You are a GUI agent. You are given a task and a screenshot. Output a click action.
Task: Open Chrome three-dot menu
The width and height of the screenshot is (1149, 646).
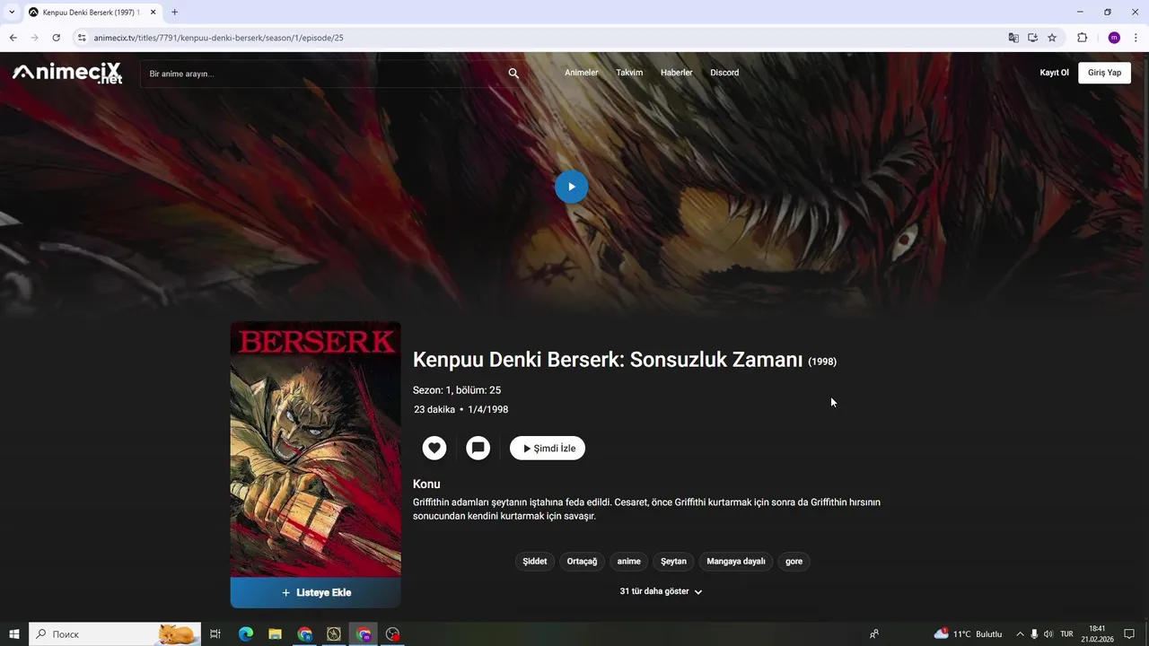1136,38
